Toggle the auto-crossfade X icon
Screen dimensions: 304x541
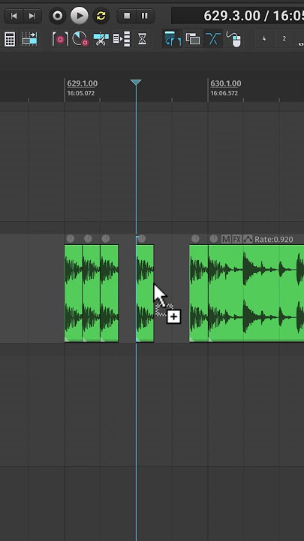pyautogui.click(x=213, y=39)
